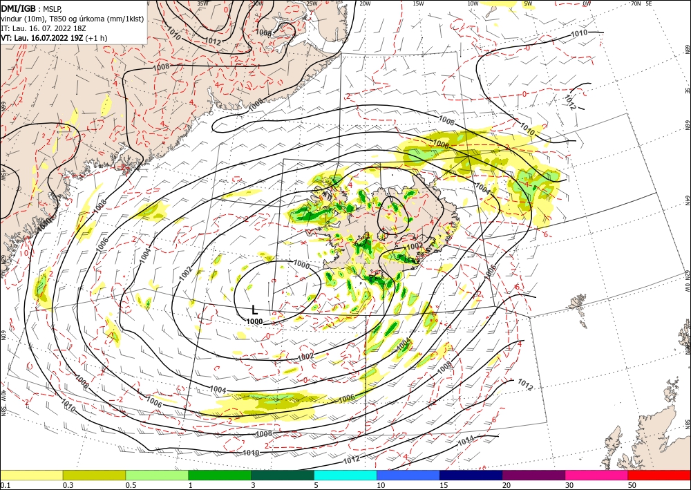Screen dimensions: 691x490
Task: Pick the purple 20–30 legend swatch
Action: pos(533,475)
